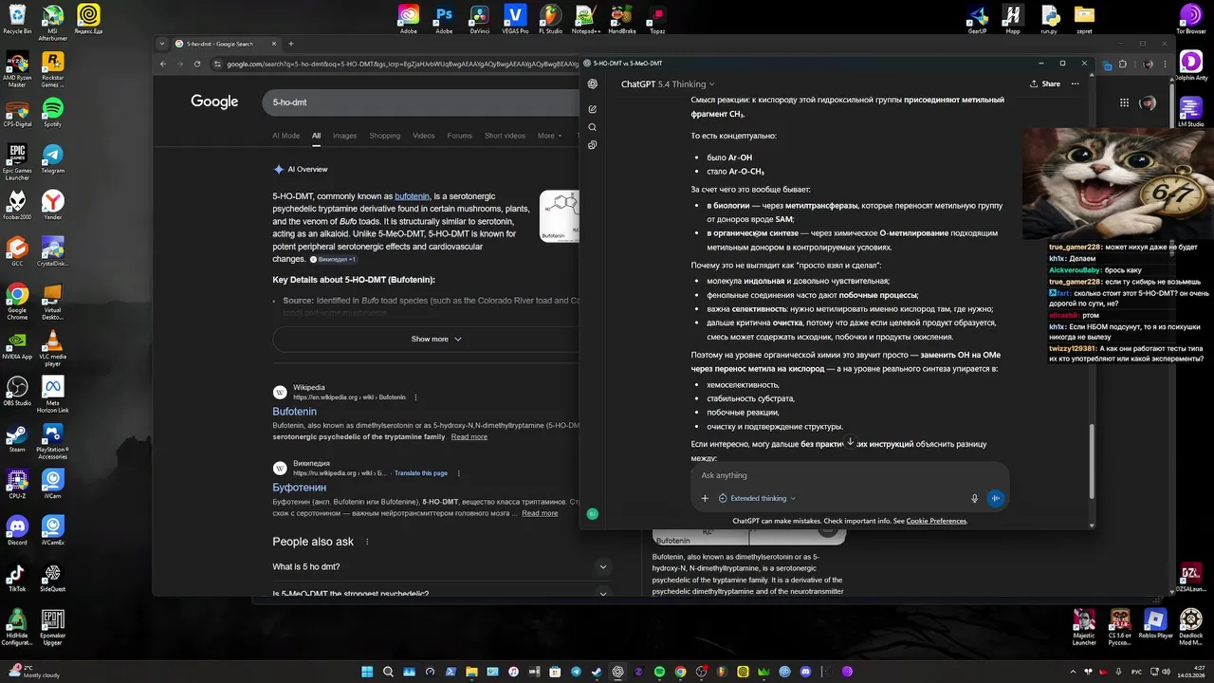
Task: Open taskbar search icon
Action: [x=388, y=672]
